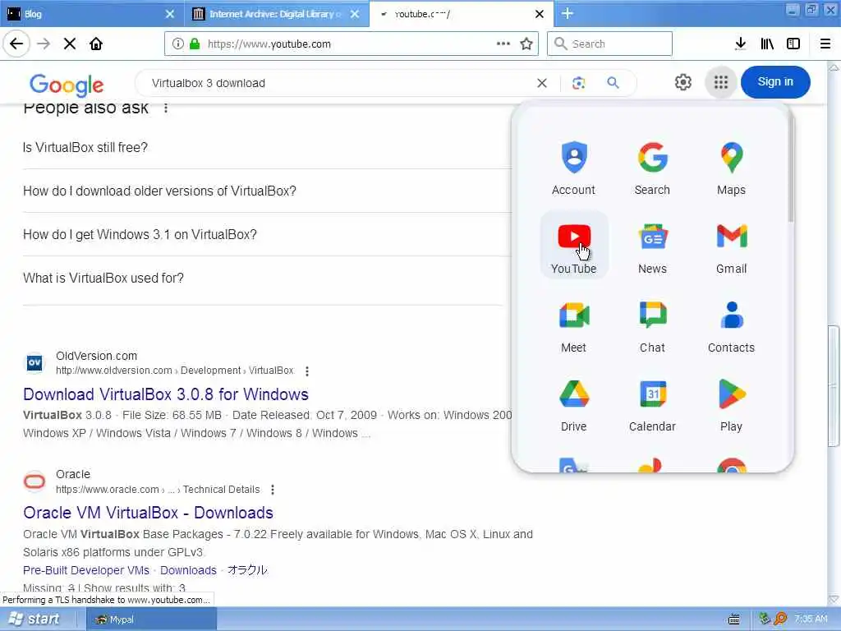Open page actions three-dot menu in address bar
Image resolution: width=841 pixels, height=631 pixels.
(x=503, y=44)
